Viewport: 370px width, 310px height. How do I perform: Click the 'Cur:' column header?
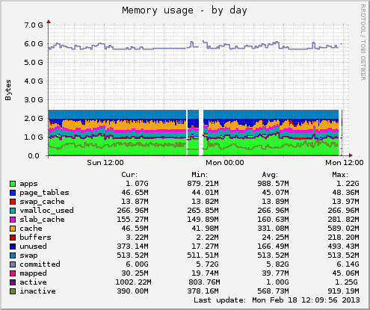point(129,175)
